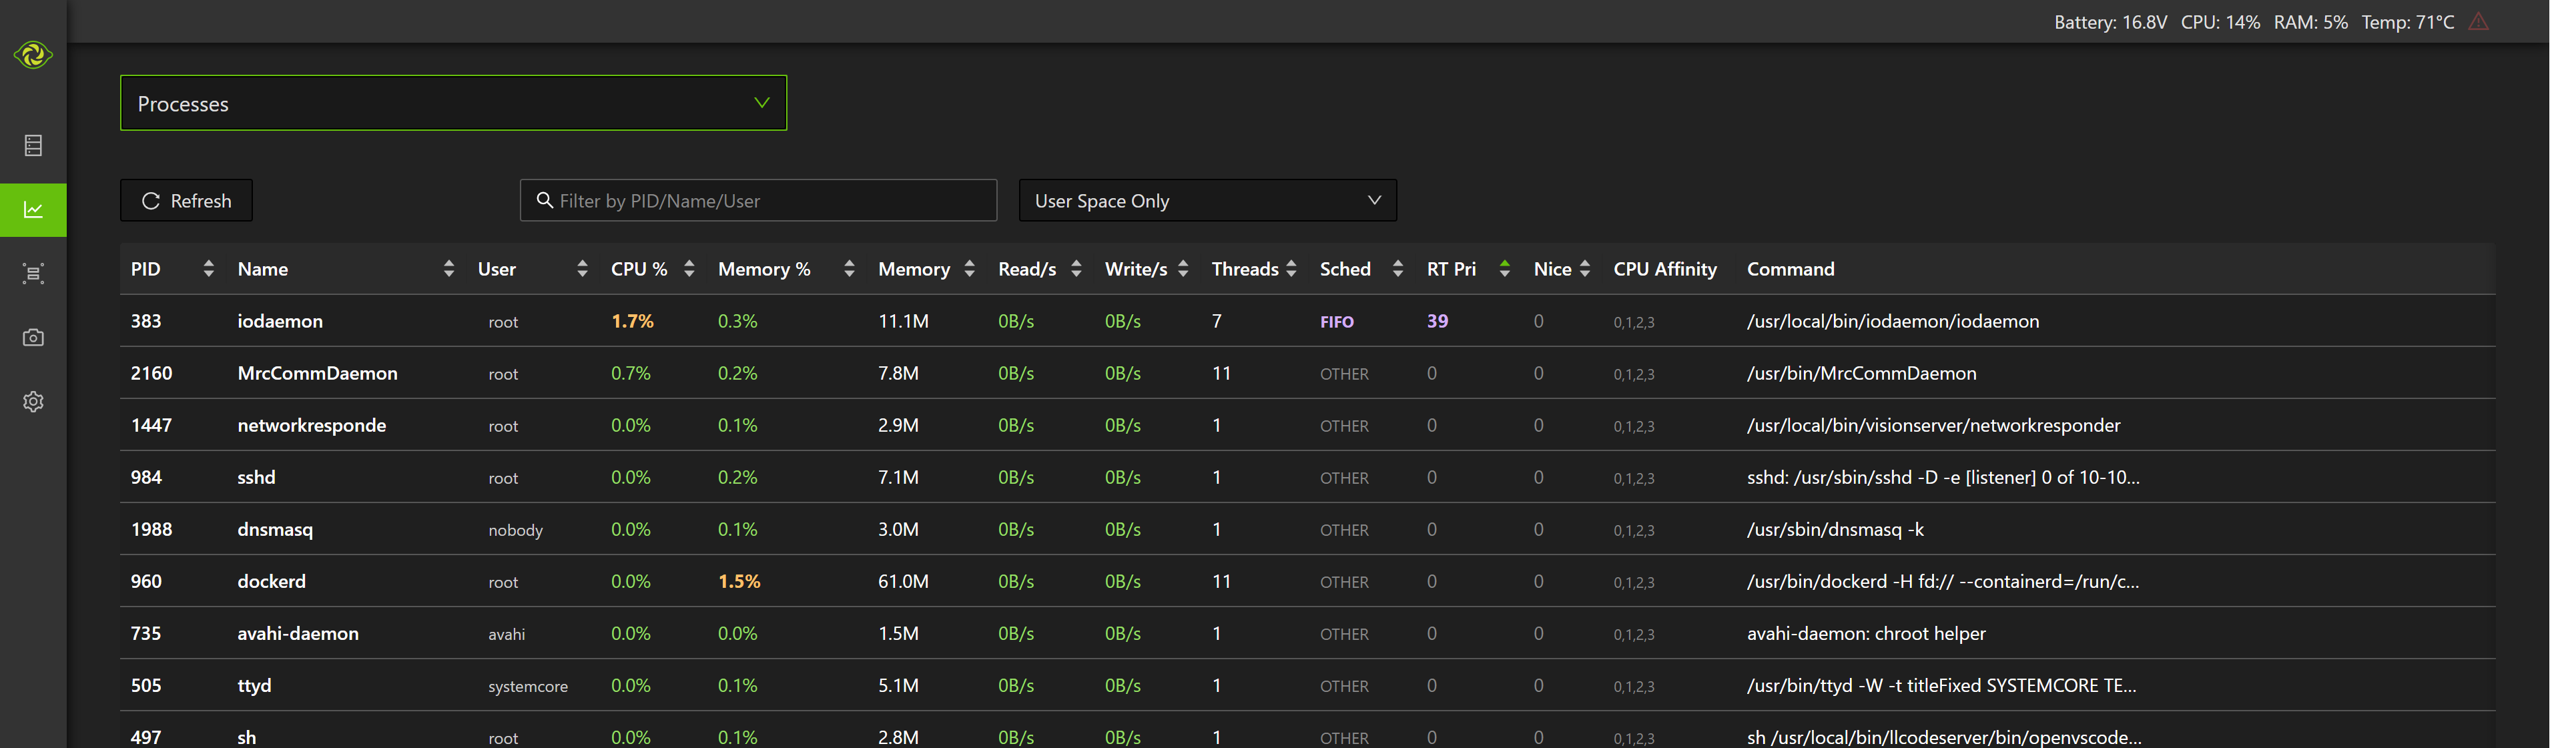The width and height of the screenshot is (2552, 748).
Task: Open the User Space Only dropdown
Action: (x=1207, y=200)
